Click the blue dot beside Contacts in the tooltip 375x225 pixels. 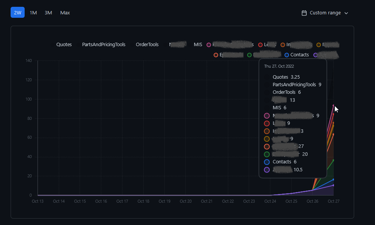coord(266,162)
